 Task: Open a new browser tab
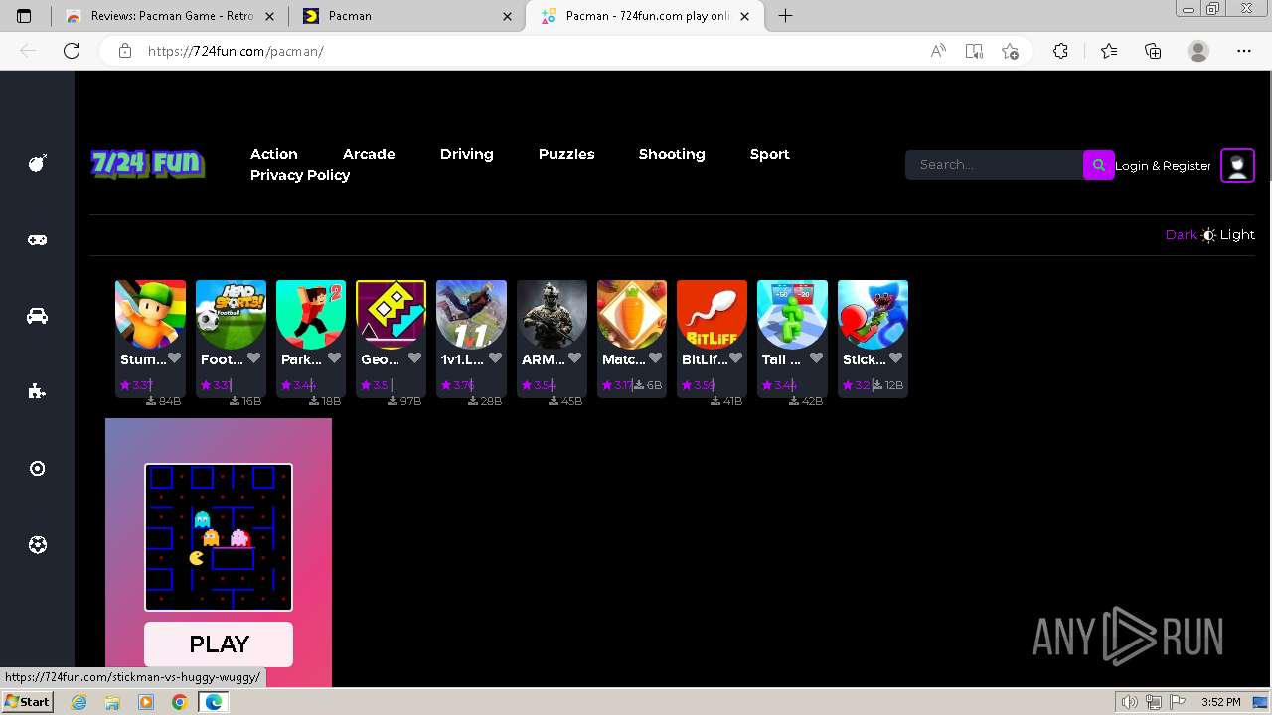click(785, 16)
